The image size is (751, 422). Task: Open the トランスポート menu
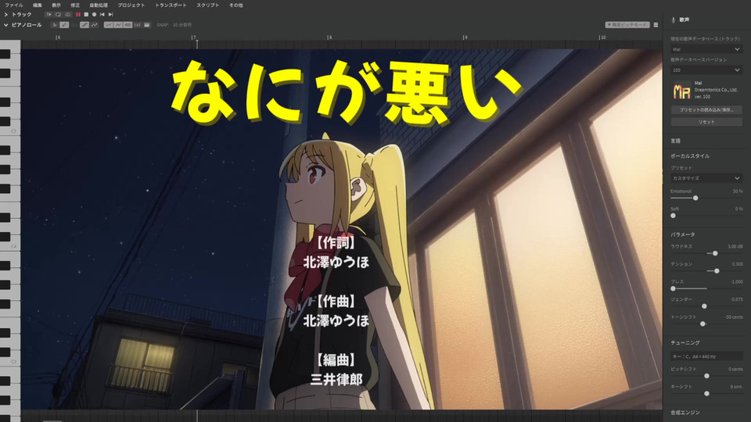(171, 5)
